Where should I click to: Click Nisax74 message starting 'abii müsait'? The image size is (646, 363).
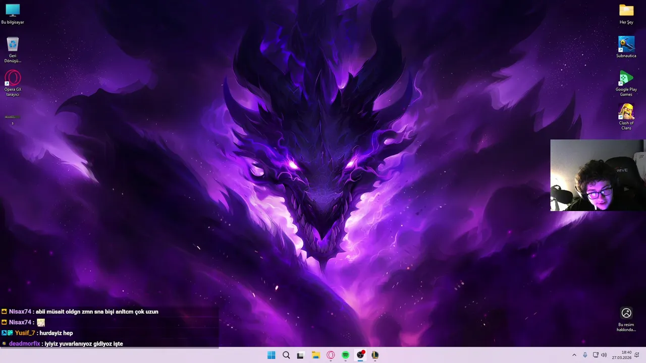pos(97,312)
